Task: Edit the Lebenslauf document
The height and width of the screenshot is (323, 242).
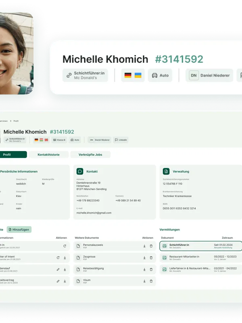Action: pyautogui.click(x=58, y=269)
